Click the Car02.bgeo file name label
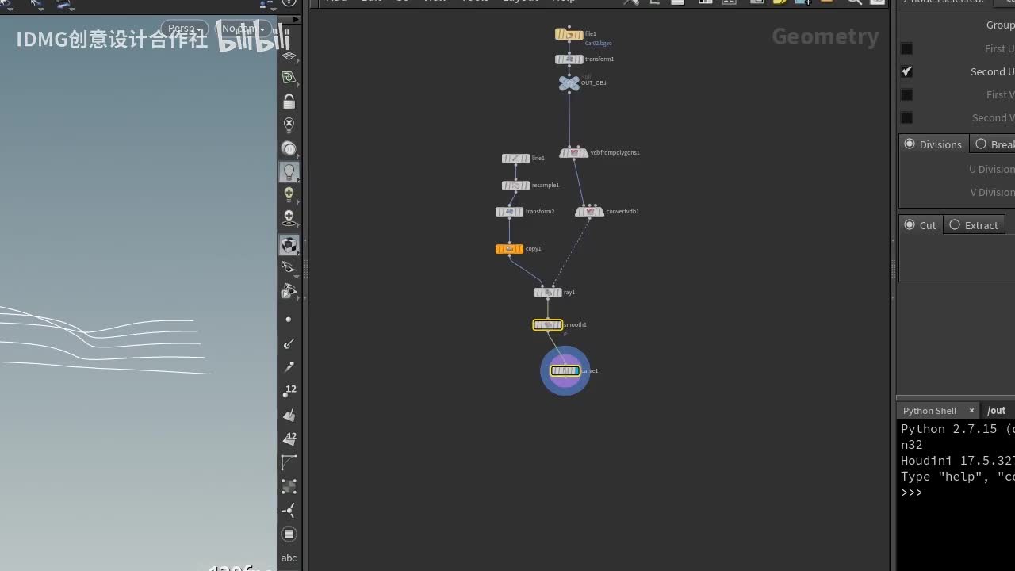Viewport: 1015px width, 571px height. (x=599, y=44)
